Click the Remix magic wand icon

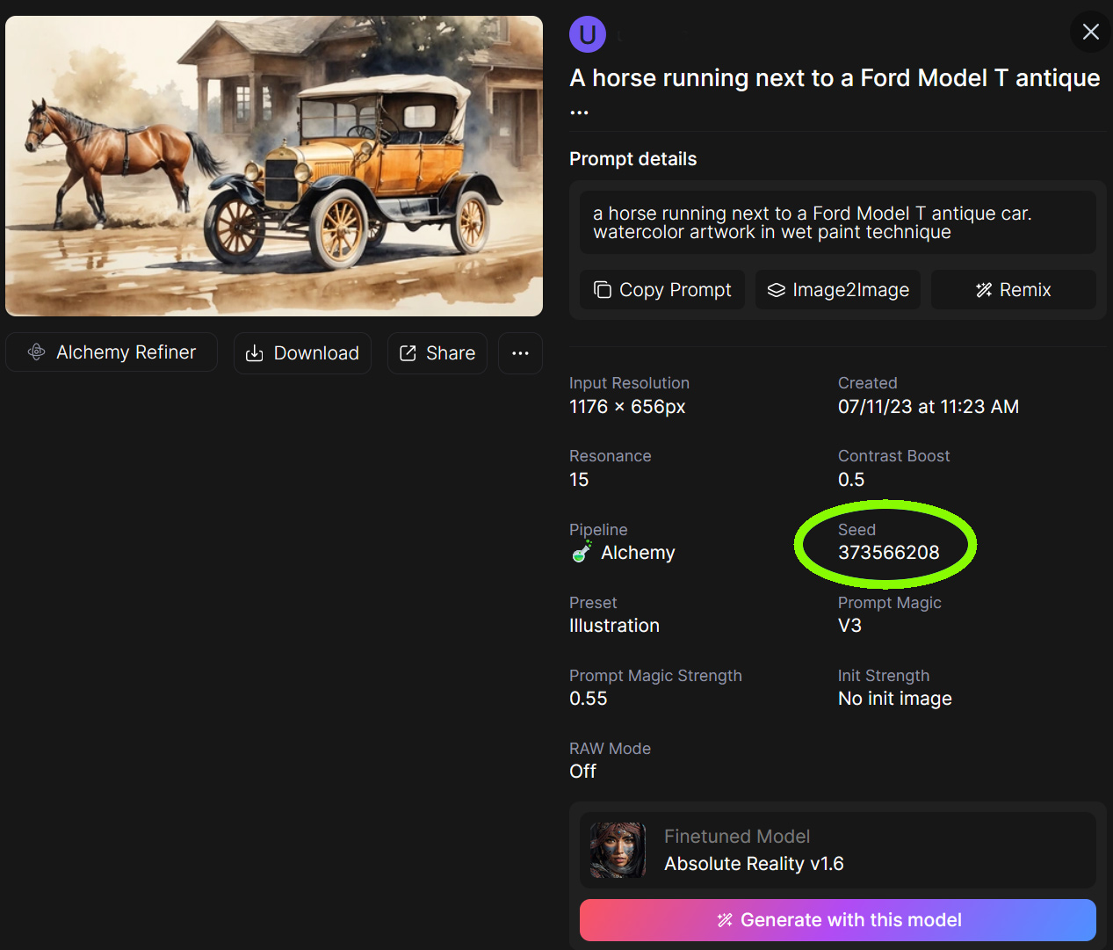pyautogui.click(x=984, y=290)
